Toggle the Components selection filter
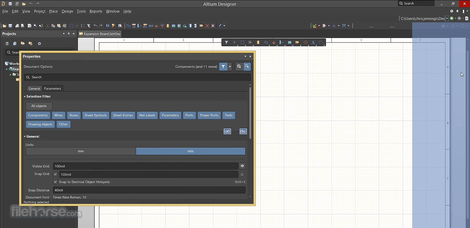 pyautogui.click(x=38, y=115)
